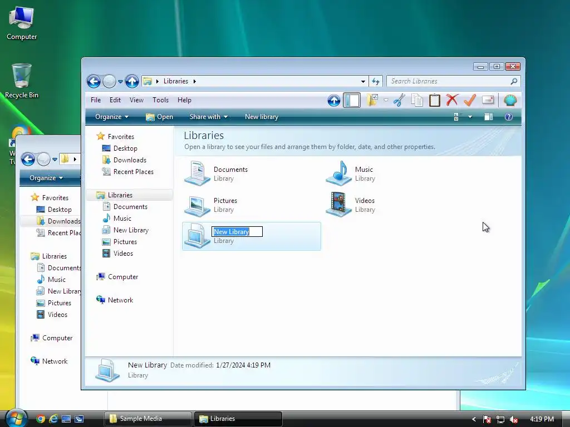
Task: Click the teal shell icon in toolbar
Action: pos(510,100)
